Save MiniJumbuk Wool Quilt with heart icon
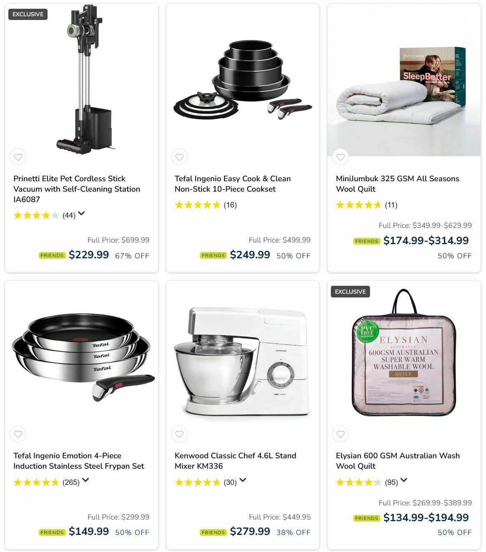This screenshot has height=552, width=486. tap(340, 157)
